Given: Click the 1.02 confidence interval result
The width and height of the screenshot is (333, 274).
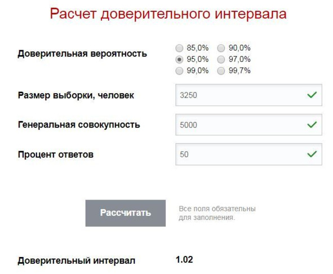Looking at the screenshot, I should click(x=184, y=260).
